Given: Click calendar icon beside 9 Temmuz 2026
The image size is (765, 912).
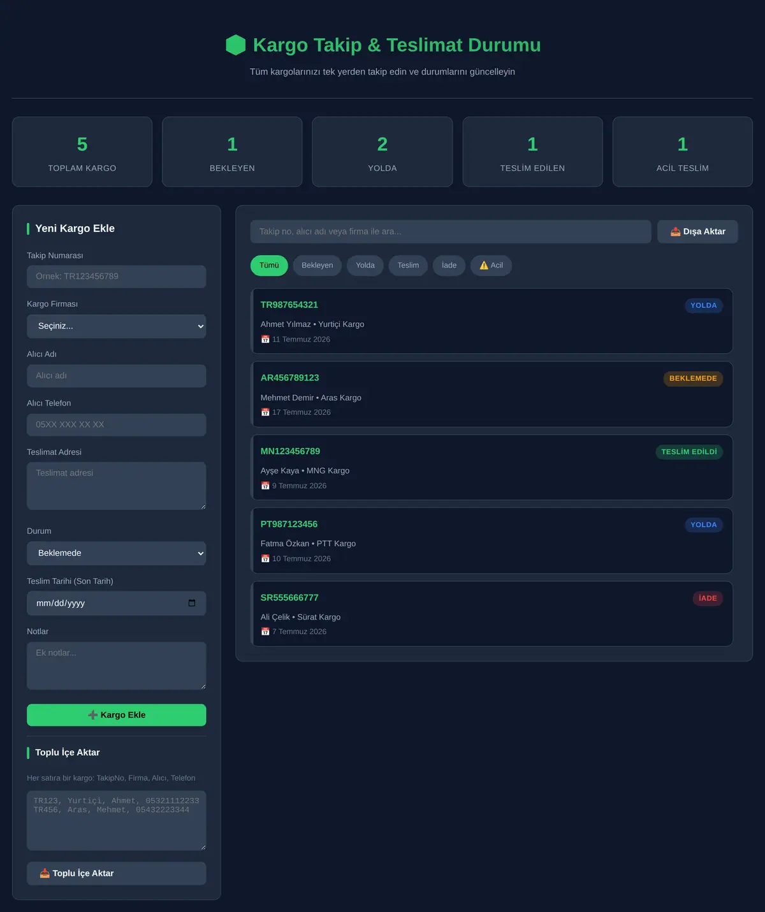Looking at the screenshot, I should pyautogui.click(x=265, y=486).
